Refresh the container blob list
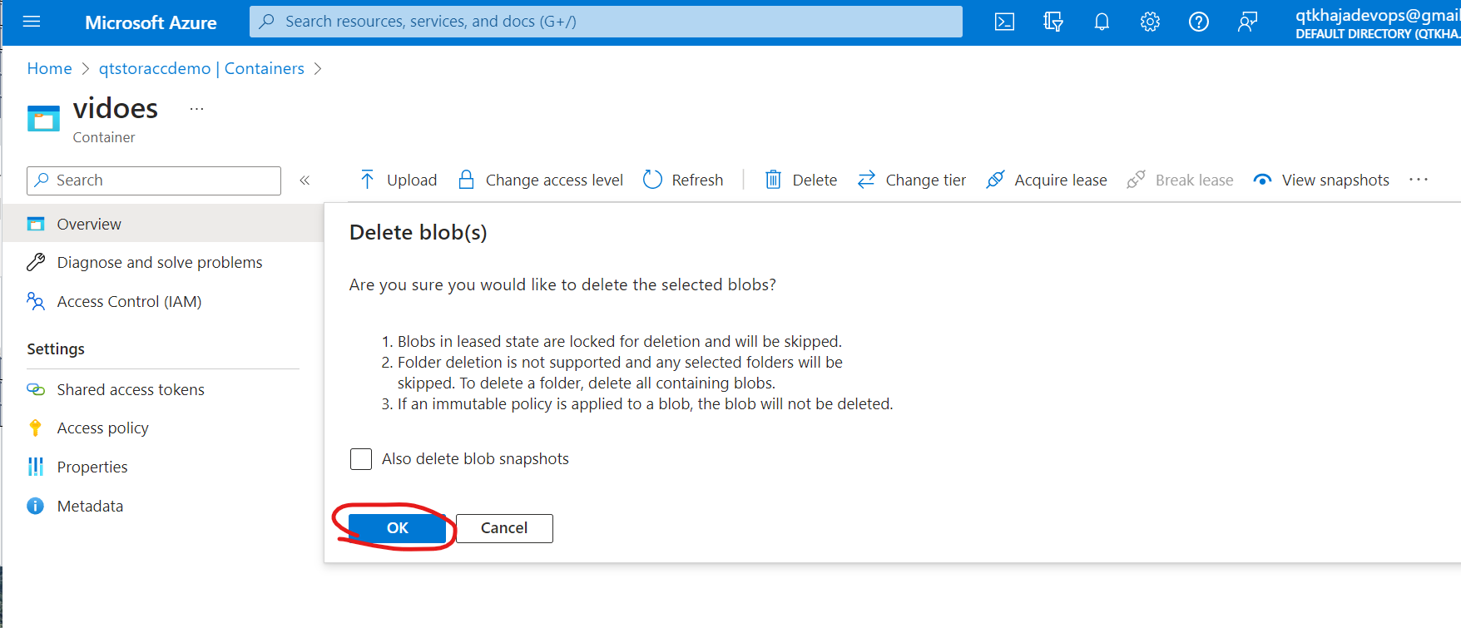This screenshot has height=628, width=1461. (683, 180)
